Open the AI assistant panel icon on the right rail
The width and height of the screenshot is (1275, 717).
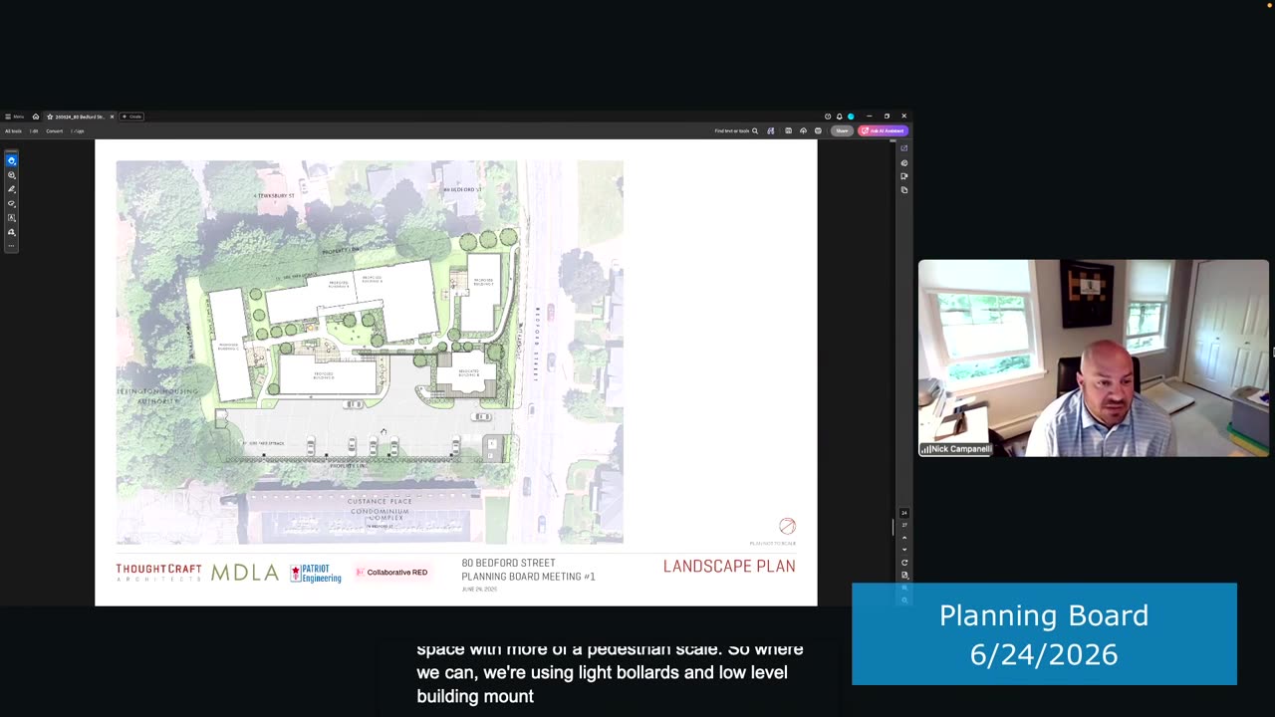point(904,148)
